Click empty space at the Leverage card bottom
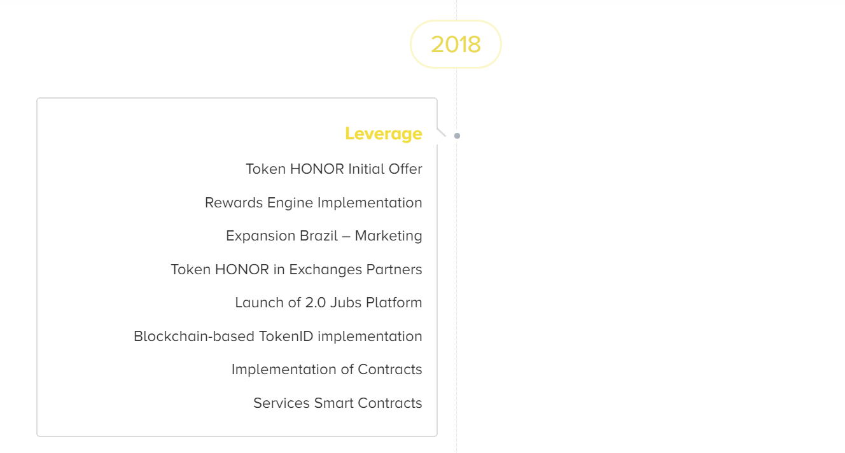845x453 pixels. tap(237, 425)
